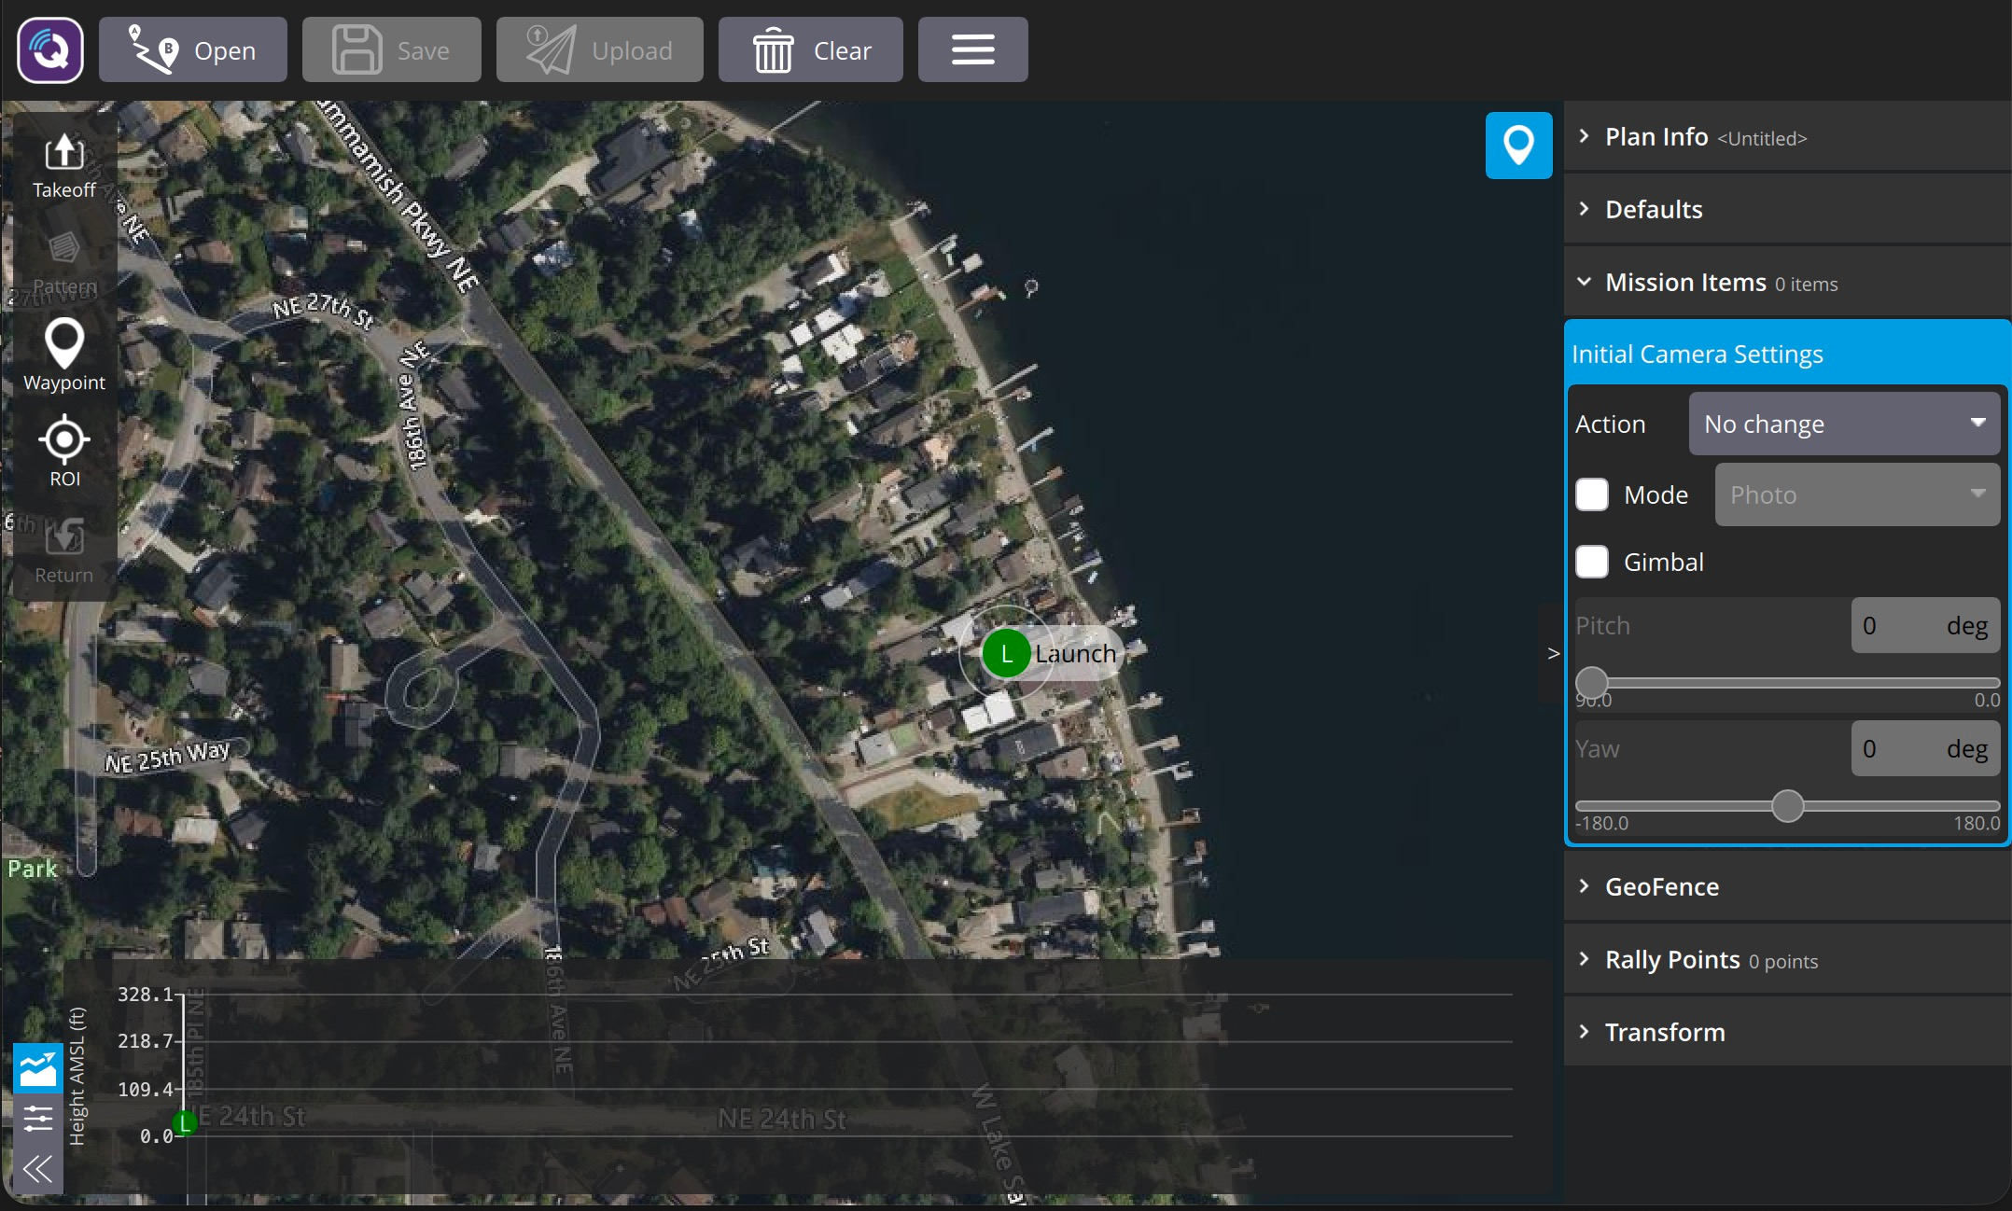
Task: Open the hamburger menu
Action: coord(972,50)
